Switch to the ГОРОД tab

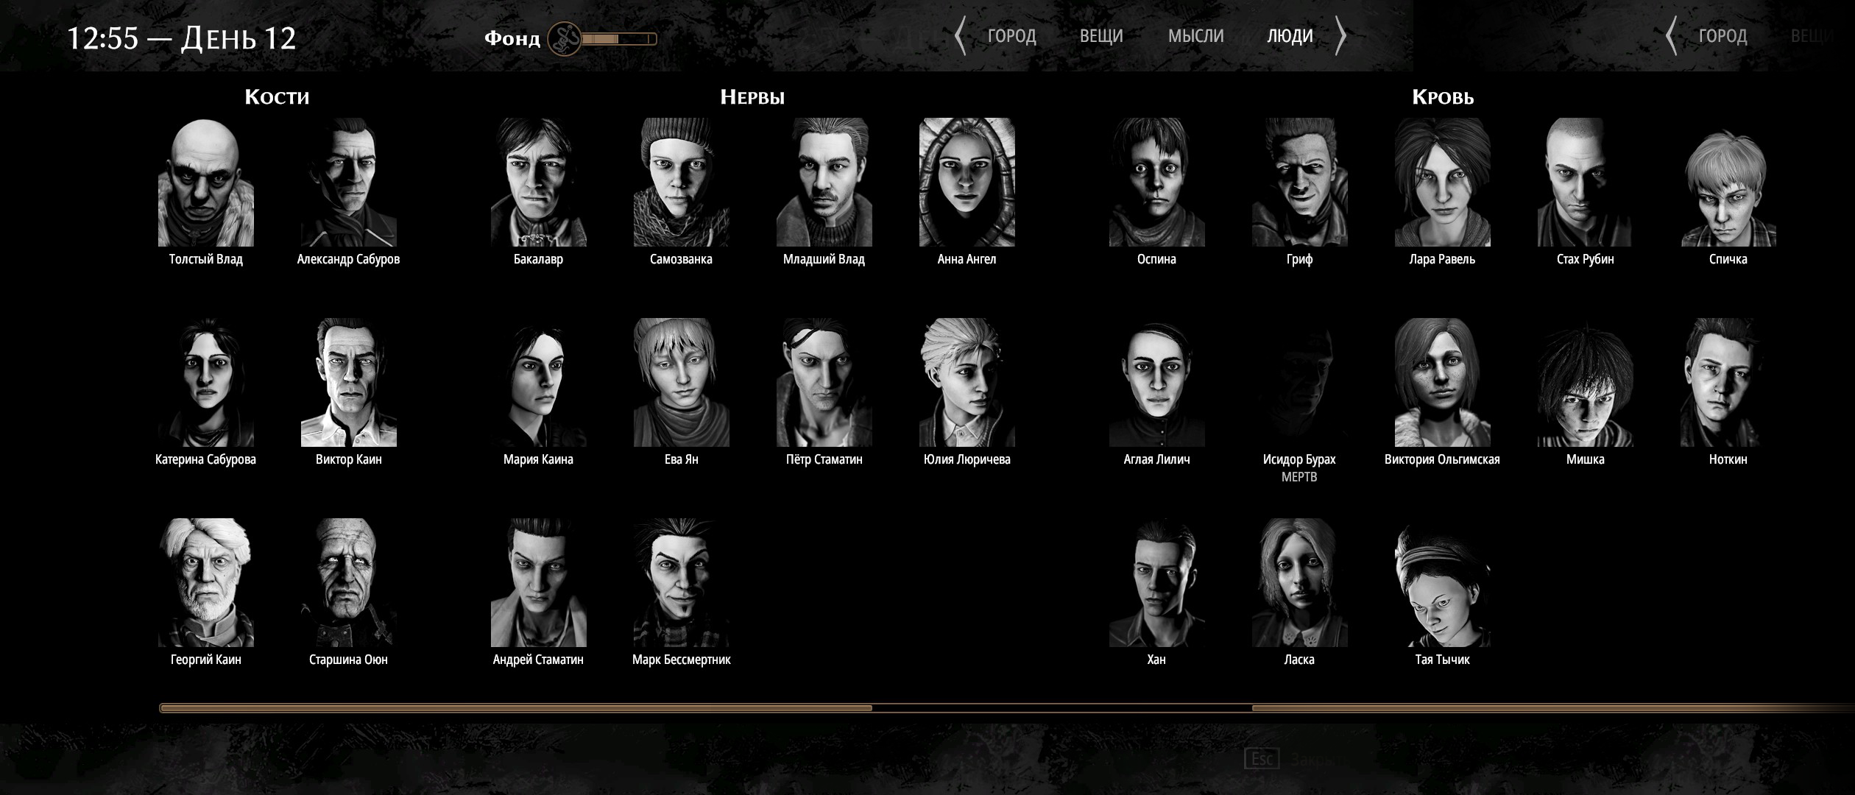point(1011,36)
